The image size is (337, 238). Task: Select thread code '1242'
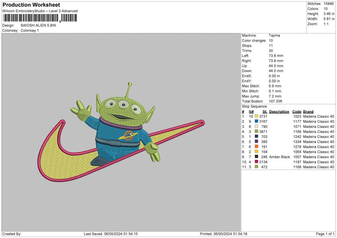297,136
